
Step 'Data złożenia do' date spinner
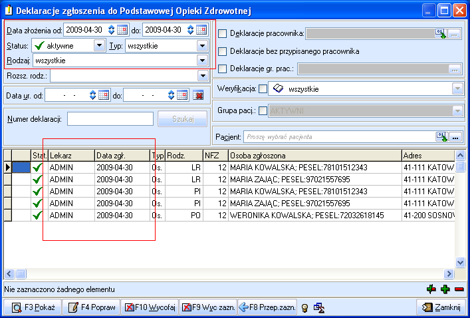tap(190, 30)
